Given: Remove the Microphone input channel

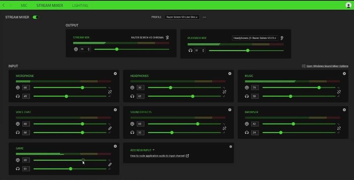Looking at the screenshot, I should 115,74.
